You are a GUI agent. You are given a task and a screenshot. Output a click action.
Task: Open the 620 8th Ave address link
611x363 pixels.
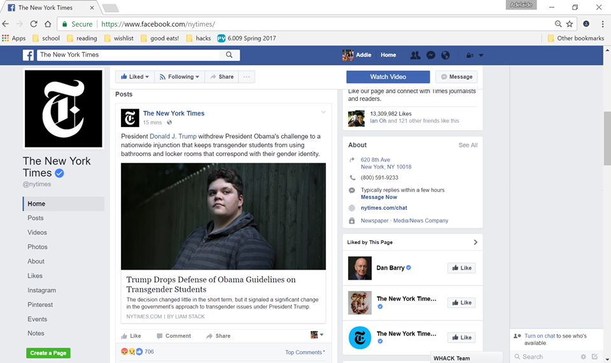[386, 163]
